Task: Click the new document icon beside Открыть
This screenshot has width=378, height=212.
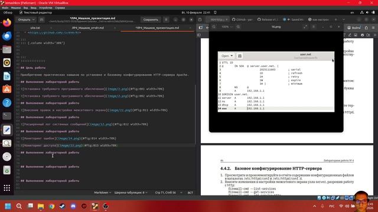Action: (x=41, y=19)
